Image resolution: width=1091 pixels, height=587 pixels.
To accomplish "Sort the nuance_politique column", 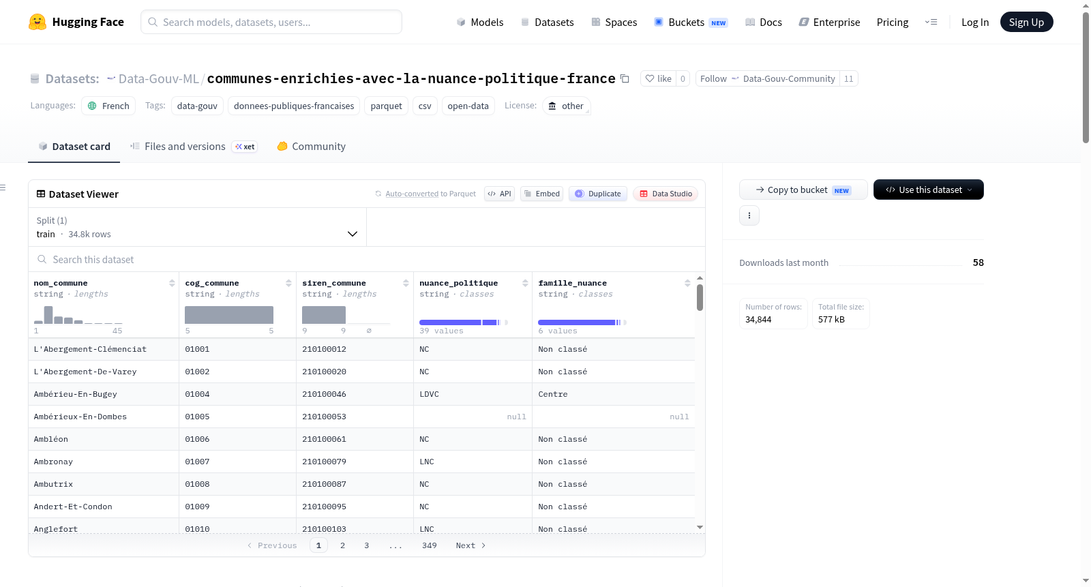I will (x=525, y=283).
